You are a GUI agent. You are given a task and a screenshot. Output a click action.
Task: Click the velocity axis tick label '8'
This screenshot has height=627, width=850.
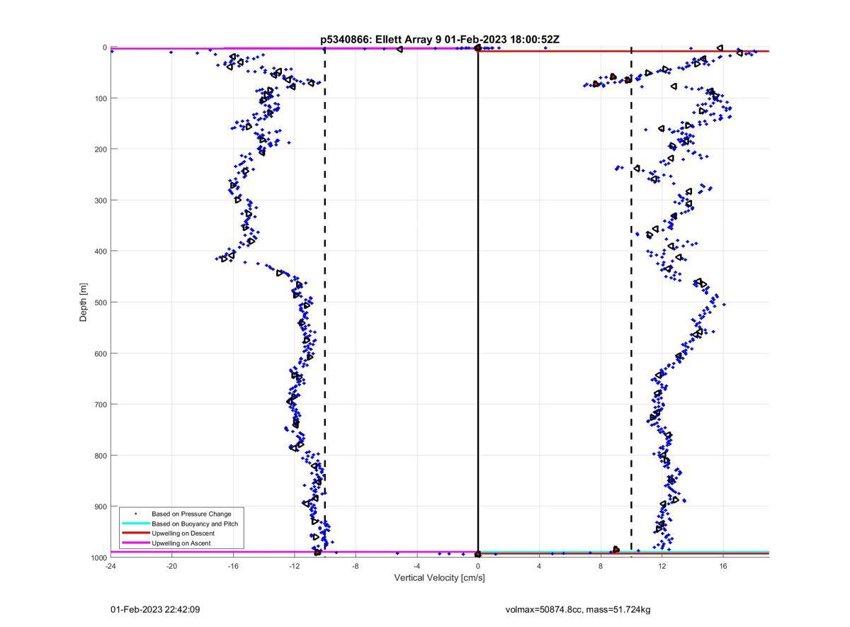601,566
